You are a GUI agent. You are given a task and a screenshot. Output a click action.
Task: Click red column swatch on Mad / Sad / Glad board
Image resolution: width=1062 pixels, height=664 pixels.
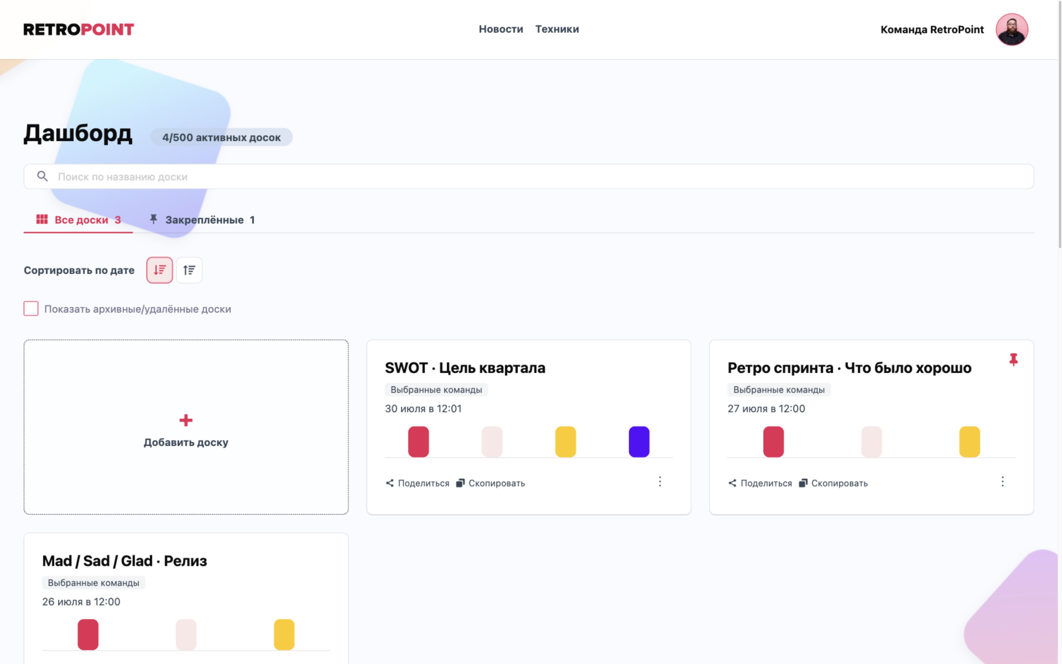[88, 635]
